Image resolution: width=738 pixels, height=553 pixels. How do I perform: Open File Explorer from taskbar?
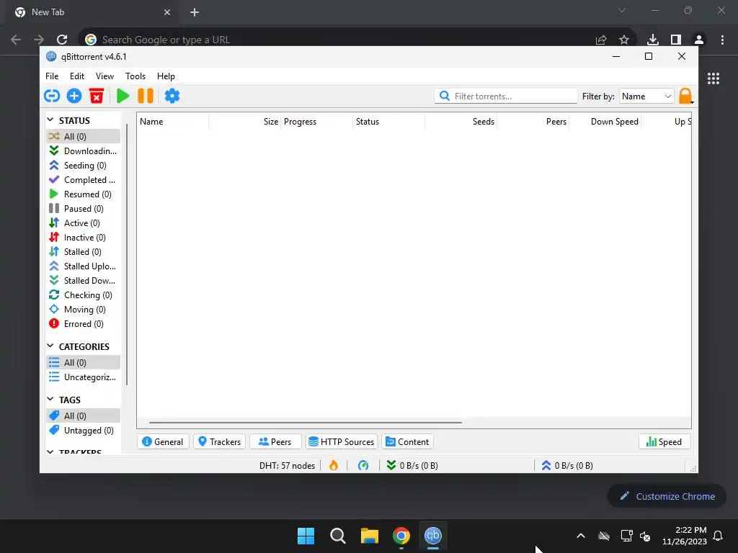point(370,536)
